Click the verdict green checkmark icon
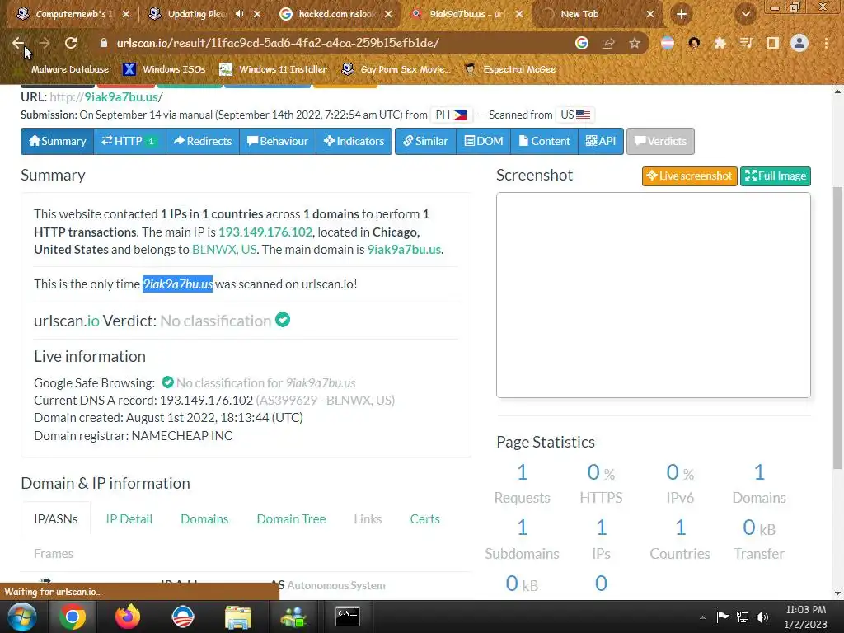This screenshot has width=844, height=633. coord(283,320)
